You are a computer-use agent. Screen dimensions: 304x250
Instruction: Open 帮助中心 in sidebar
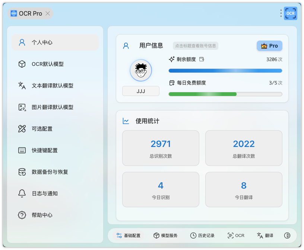[55, 215]
